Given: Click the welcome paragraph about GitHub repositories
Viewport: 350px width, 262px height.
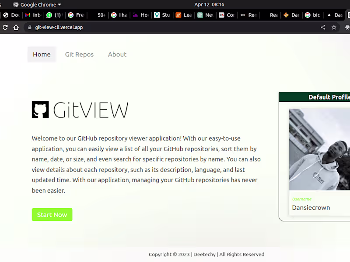Looking at the screenshot, I should 146,165.
